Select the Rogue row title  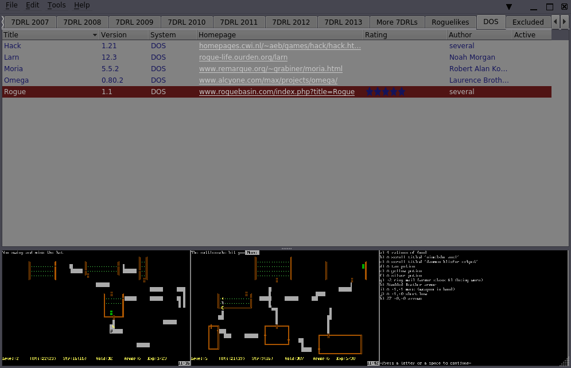(15, 92)
